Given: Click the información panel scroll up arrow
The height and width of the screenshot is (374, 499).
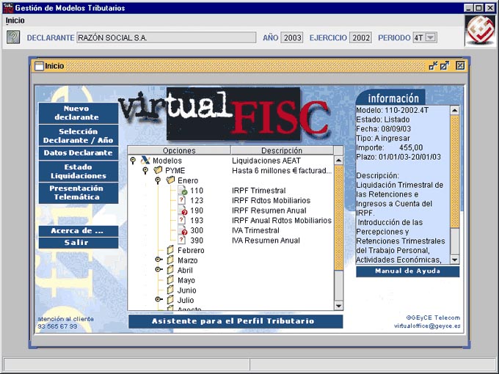Looking at the screenshot, I should tap(455, 110).
